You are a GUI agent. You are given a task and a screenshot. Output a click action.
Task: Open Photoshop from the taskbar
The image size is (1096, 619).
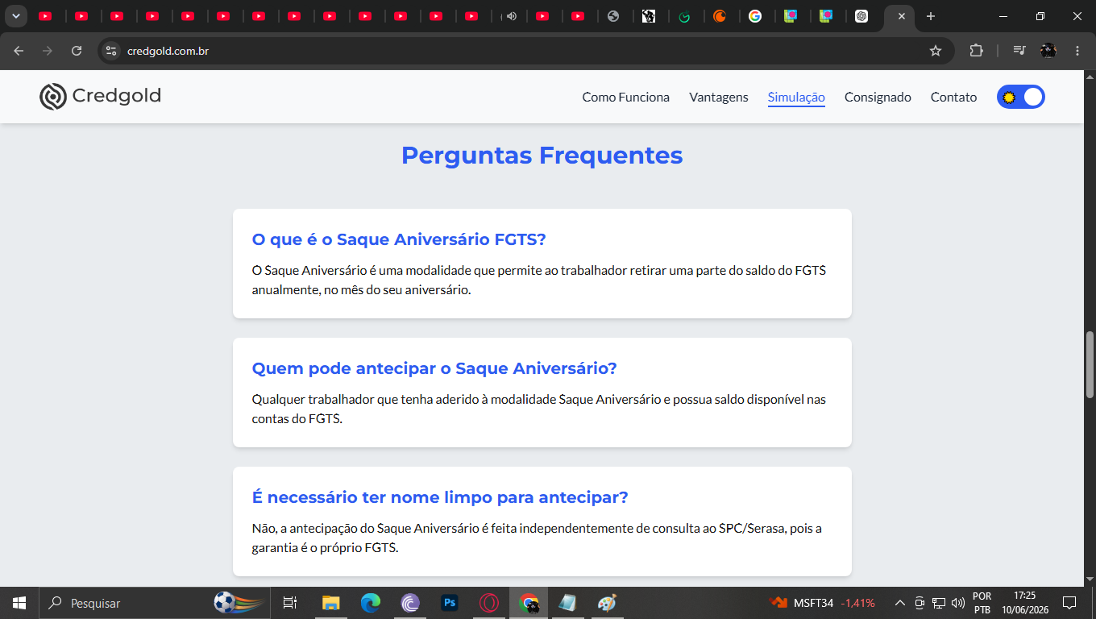coord(450,603)
